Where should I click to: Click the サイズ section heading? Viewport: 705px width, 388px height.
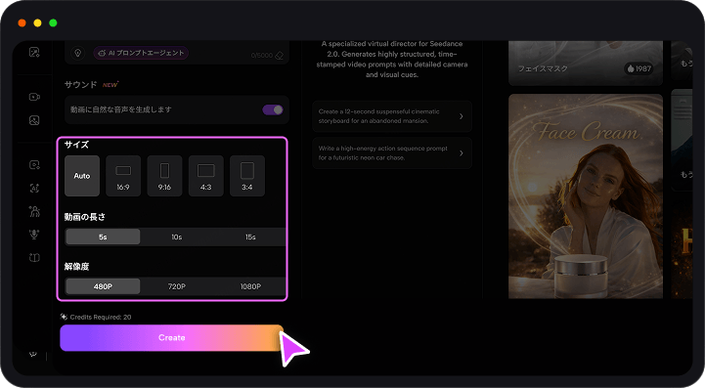coord(76,145)
